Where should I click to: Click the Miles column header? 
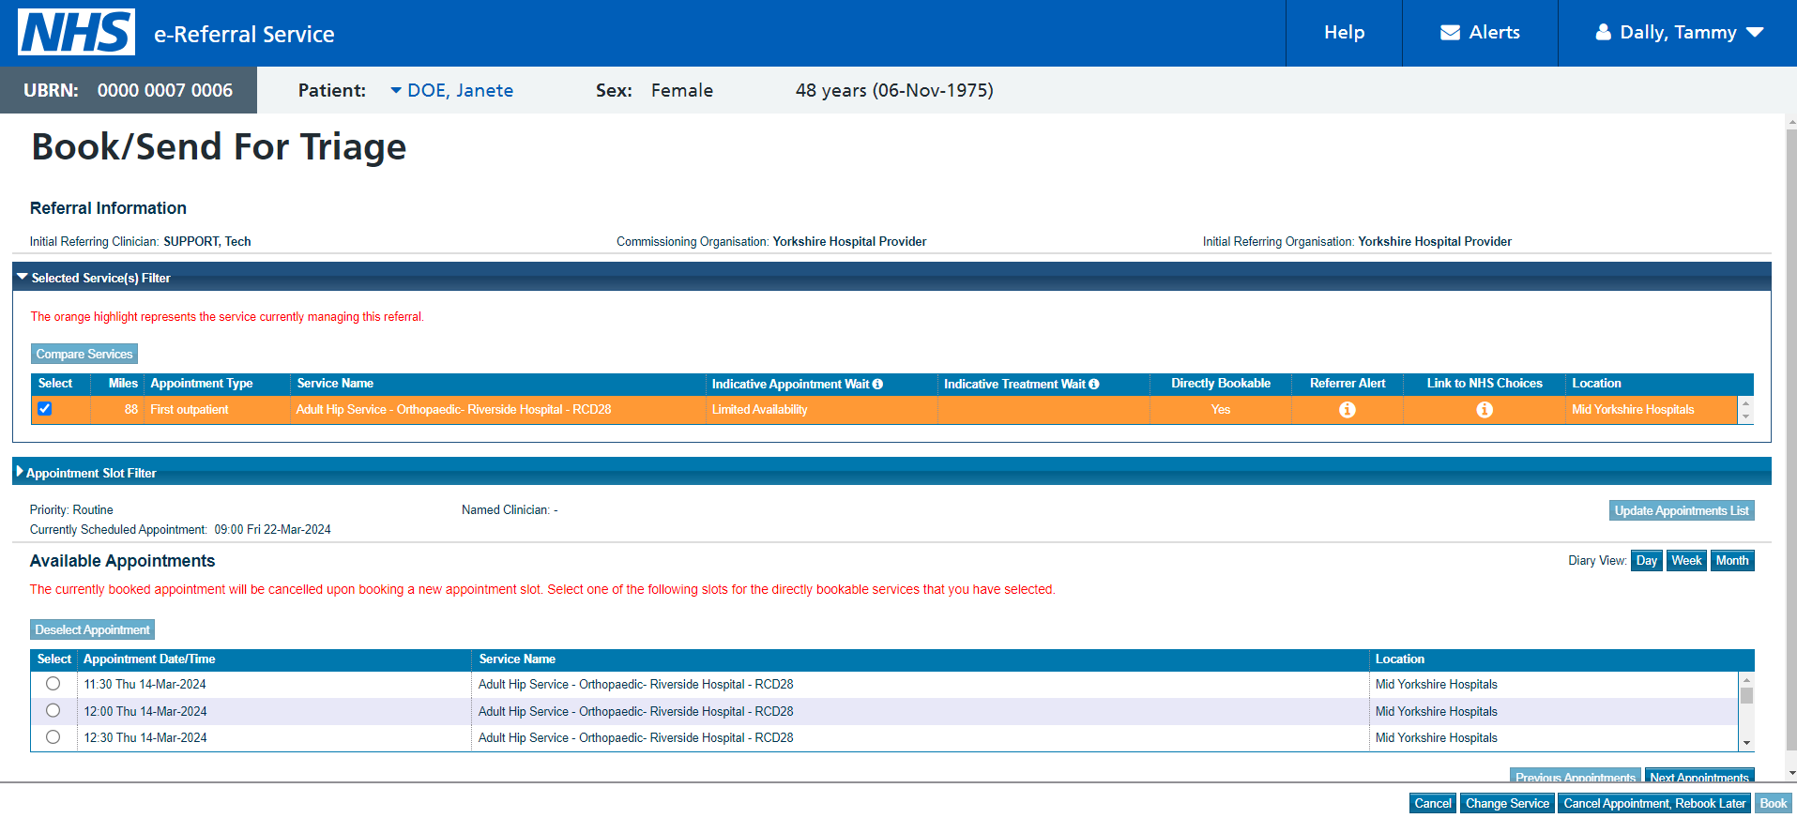122,384
